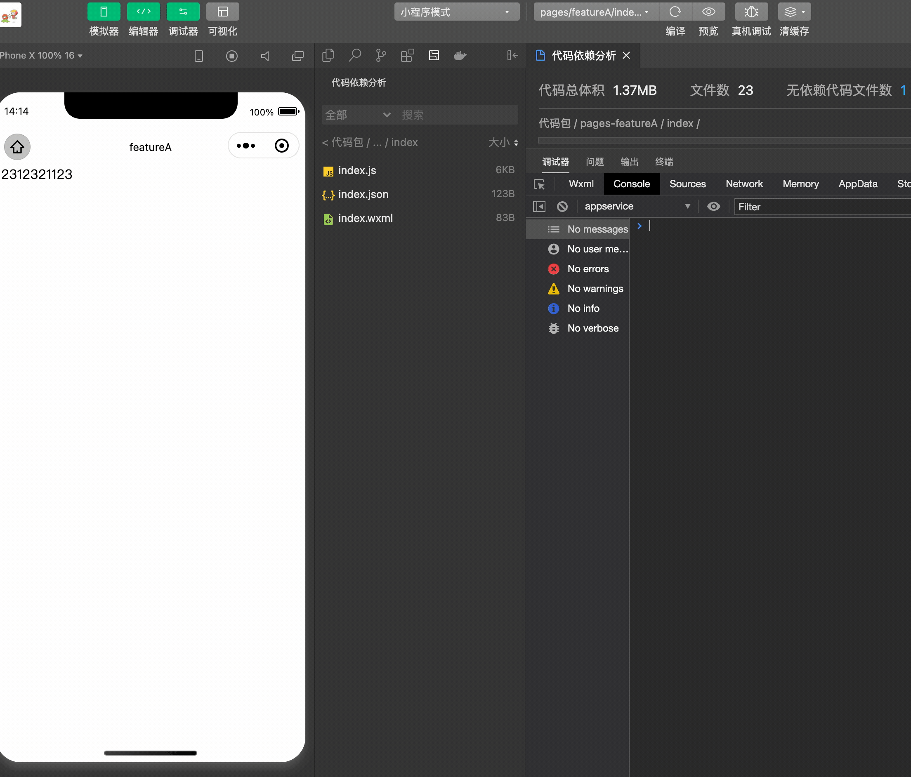Viewport: 911px width, 777px height.
Task: Click the horizontal bar under breadcrumb path
Action: (x=721, y=140)
